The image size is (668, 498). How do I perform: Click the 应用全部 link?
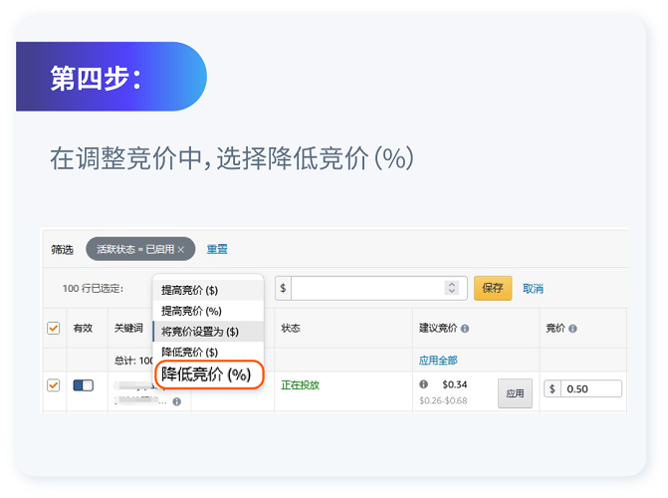[x=438, y=361]
